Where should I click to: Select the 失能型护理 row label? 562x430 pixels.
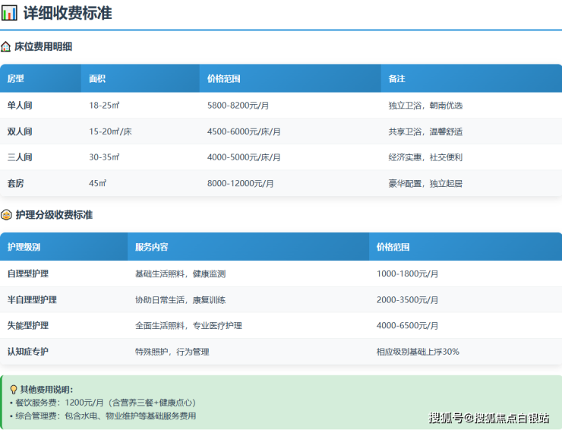[x=28, y=325]
